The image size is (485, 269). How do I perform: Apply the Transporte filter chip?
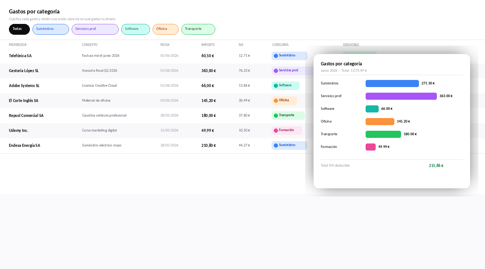(198, 29)
